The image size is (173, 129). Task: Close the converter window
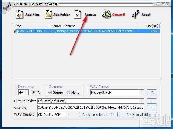168,4
